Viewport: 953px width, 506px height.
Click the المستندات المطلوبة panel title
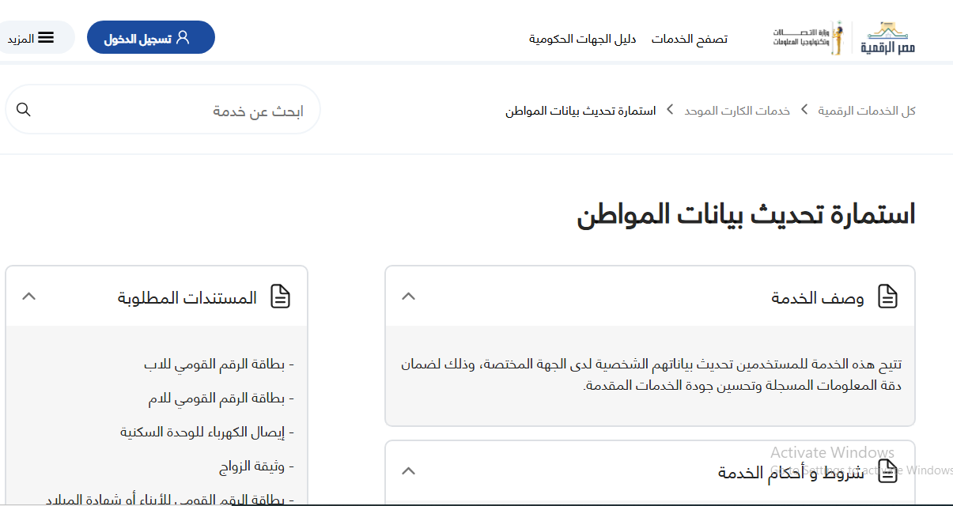coord(187,298)
